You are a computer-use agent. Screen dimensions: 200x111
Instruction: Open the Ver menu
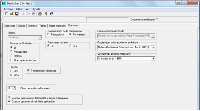[27, 9]
